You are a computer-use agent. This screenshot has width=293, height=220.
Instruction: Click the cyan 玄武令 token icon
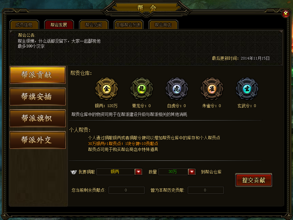[x=247, y=89]
